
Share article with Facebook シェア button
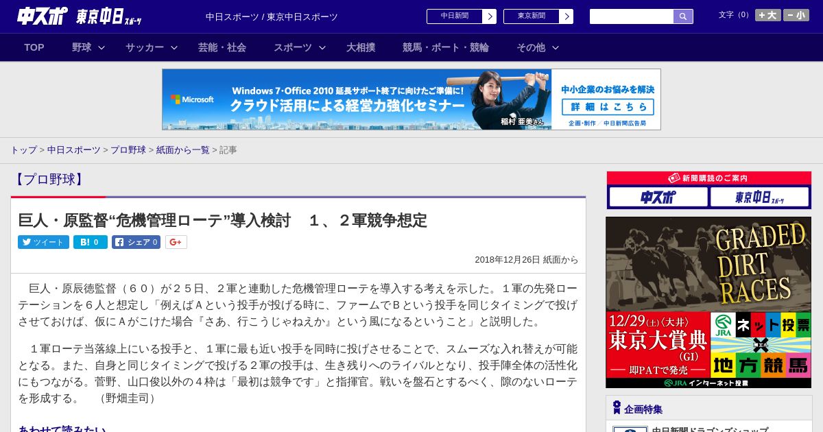(136, 242)
